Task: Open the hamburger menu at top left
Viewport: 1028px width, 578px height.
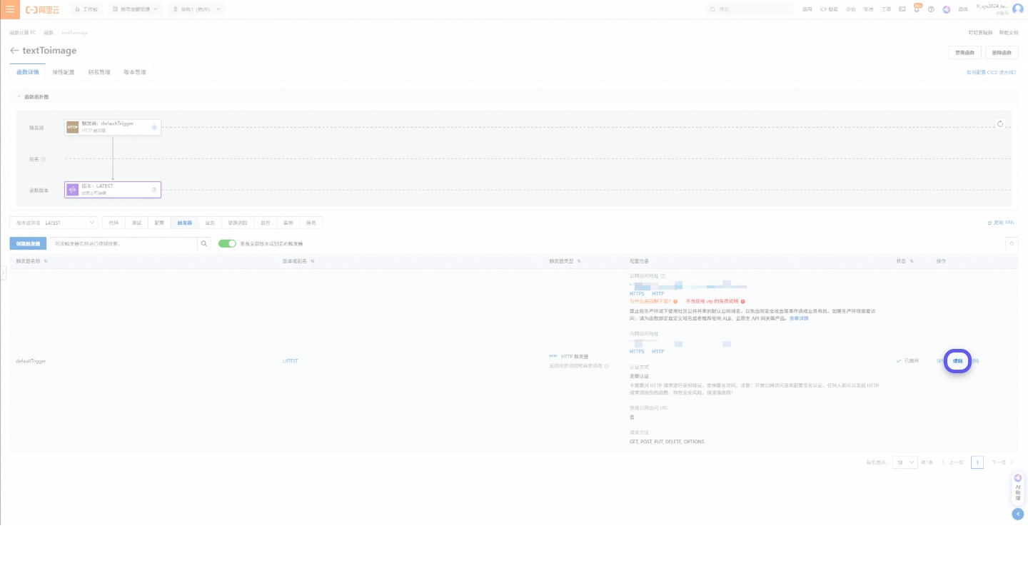Action: (x=9, y=9)
